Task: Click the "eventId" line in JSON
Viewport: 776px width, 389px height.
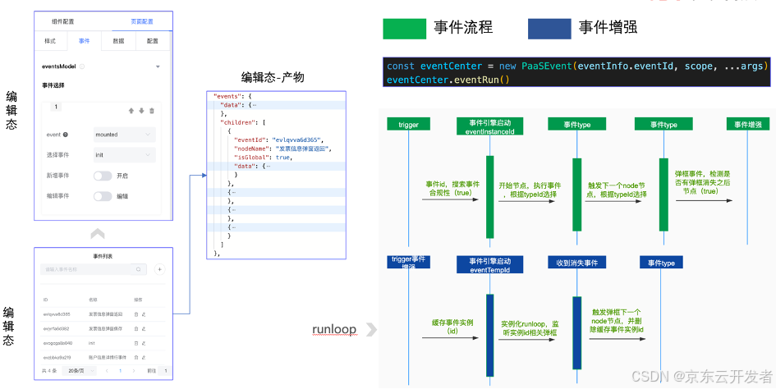Action: tap(278, 140)
